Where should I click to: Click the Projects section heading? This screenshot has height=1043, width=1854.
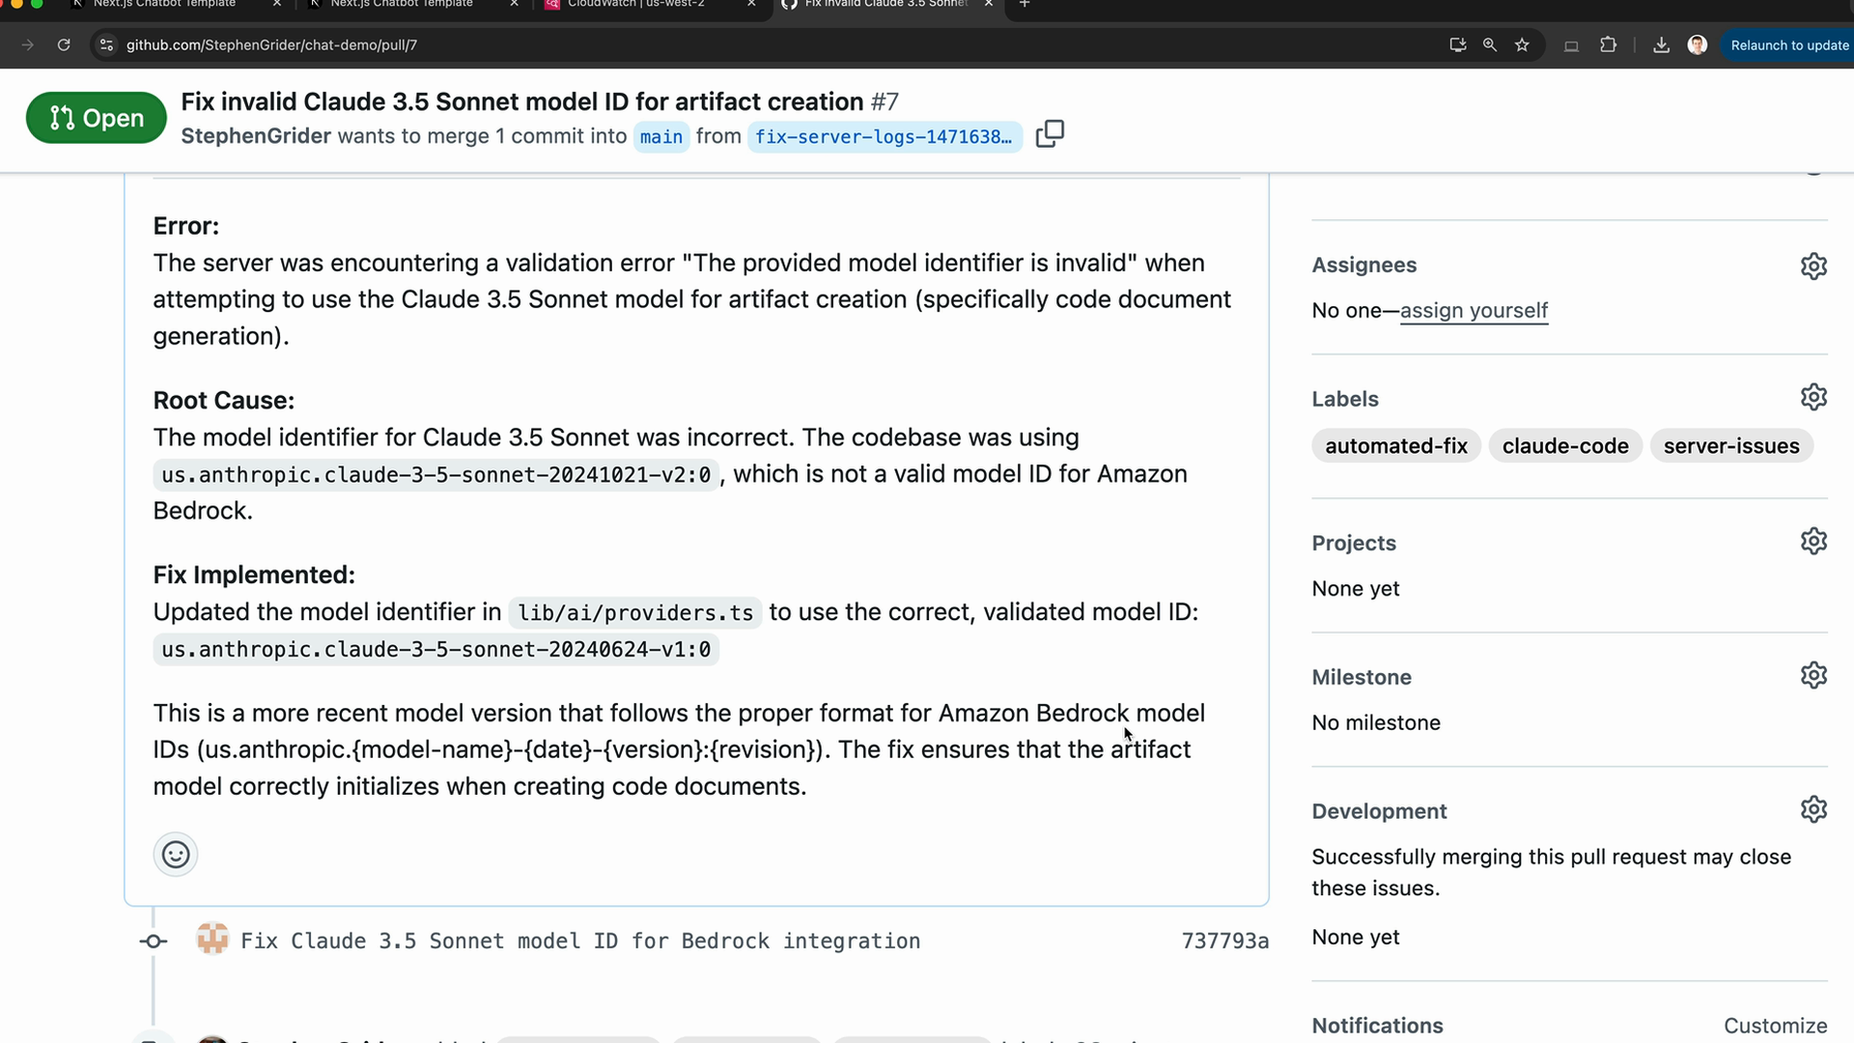click(x=1354, y=544)
